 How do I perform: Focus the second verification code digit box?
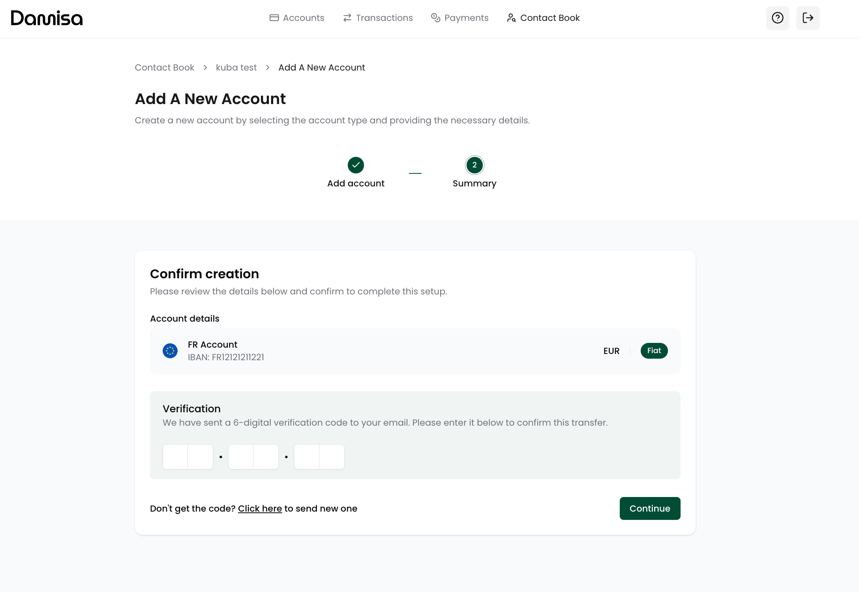pos(201,457)
